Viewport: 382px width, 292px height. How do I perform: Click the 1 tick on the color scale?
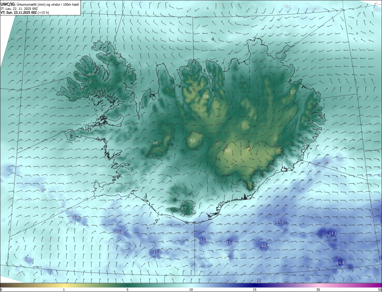(x=64, y=290)
